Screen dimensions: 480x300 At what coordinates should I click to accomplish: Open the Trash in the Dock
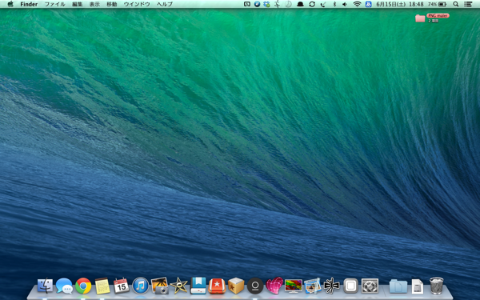pyautogui.click(x=436, y=286)
